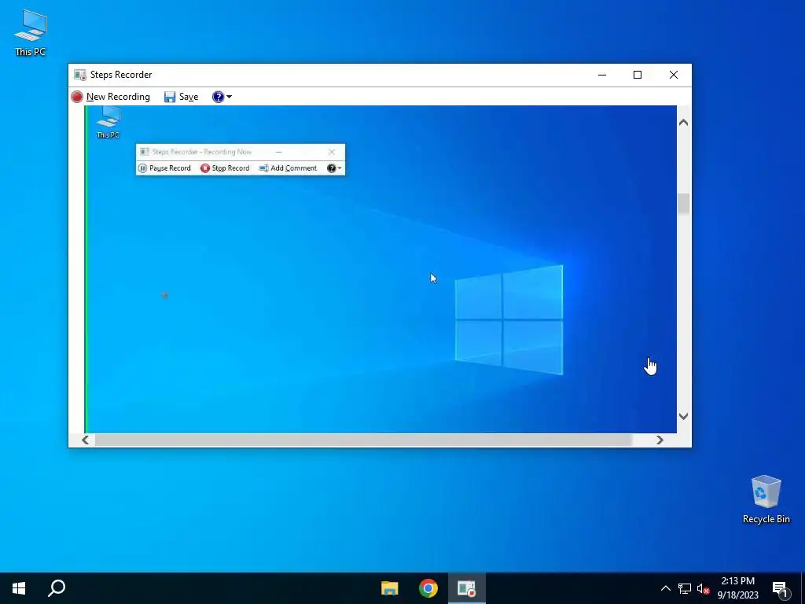Maximize the Steps Recorder window

(638, 75)
